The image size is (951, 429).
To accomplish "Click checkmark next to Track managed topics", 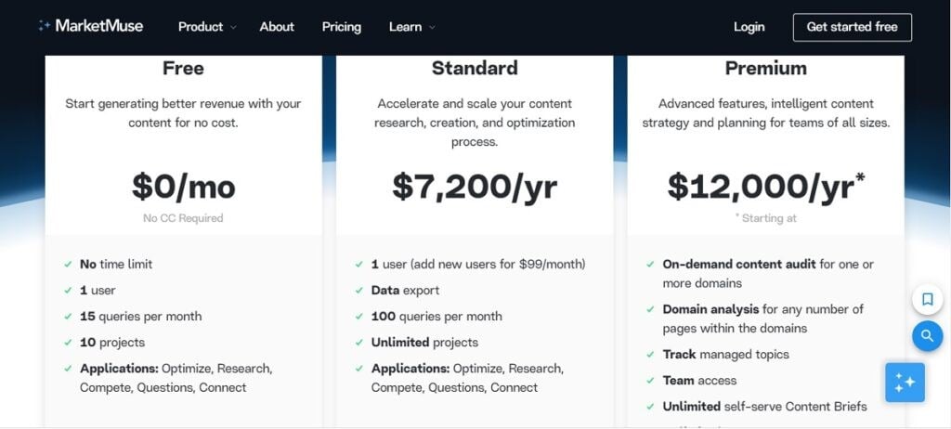I will (650, 355).
